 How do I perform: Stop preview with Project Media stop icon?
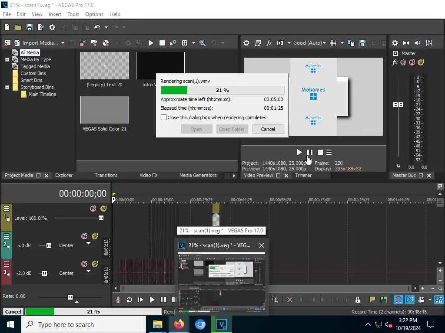click(162, 43)
